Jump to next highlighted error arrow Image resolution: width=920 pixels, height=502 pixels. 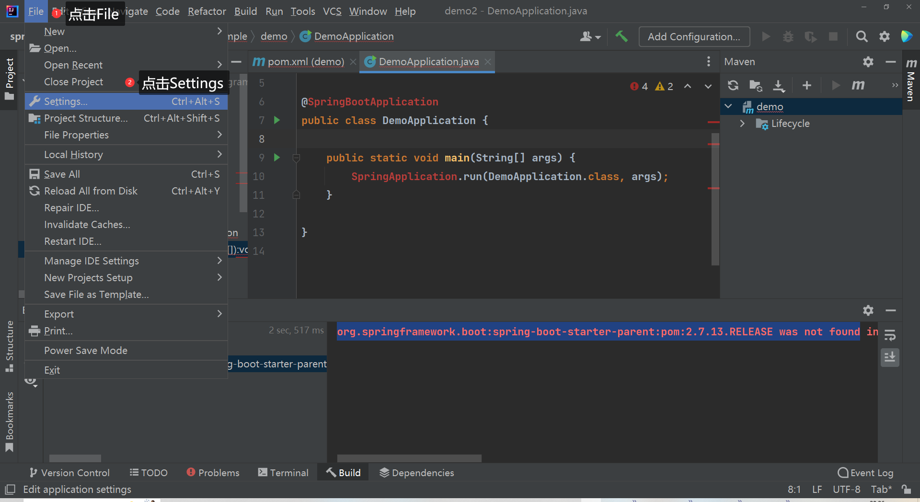coord(708,86)
